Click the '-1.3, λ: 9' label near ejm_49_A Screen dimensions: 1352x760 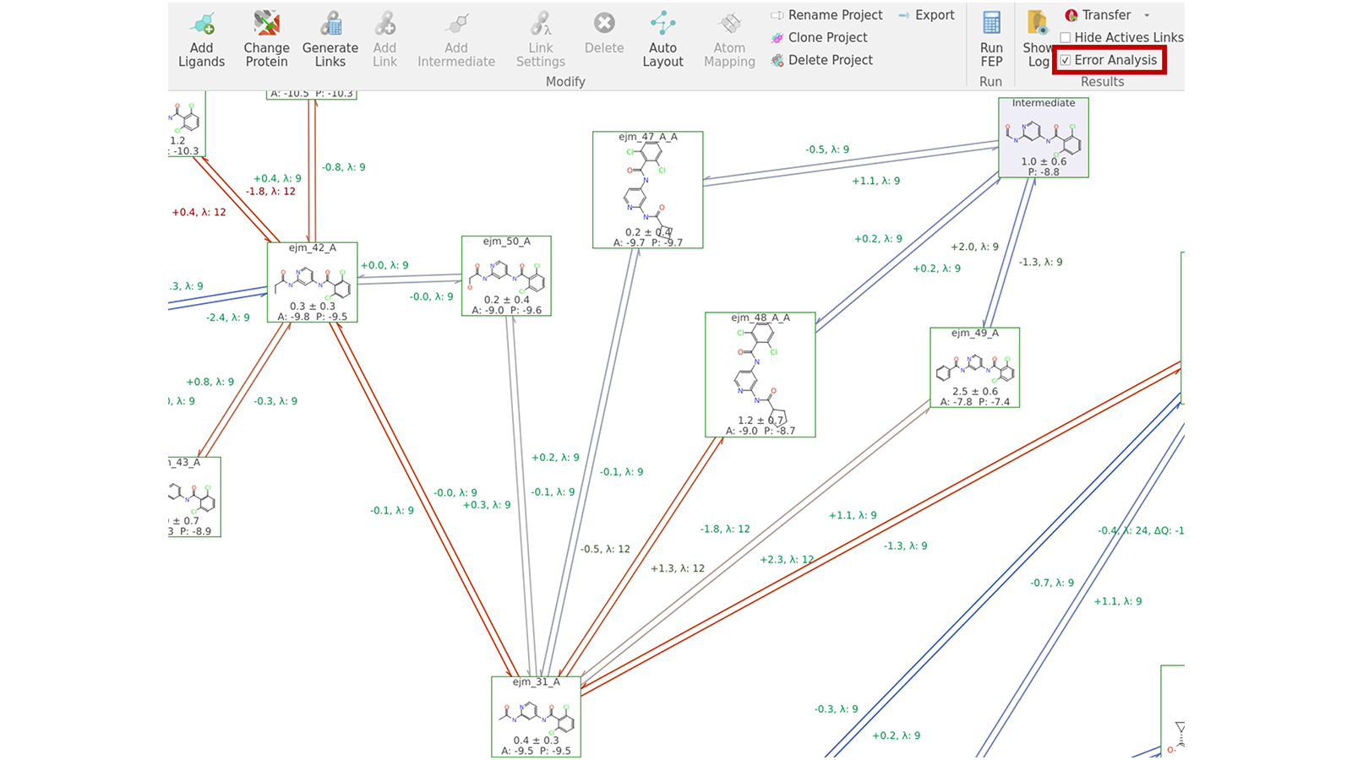pyautogui.click(x=1040, y=262)
